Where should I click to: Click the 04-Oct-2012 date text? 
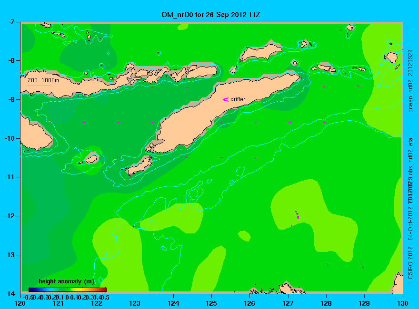click(x=410, y=222)
